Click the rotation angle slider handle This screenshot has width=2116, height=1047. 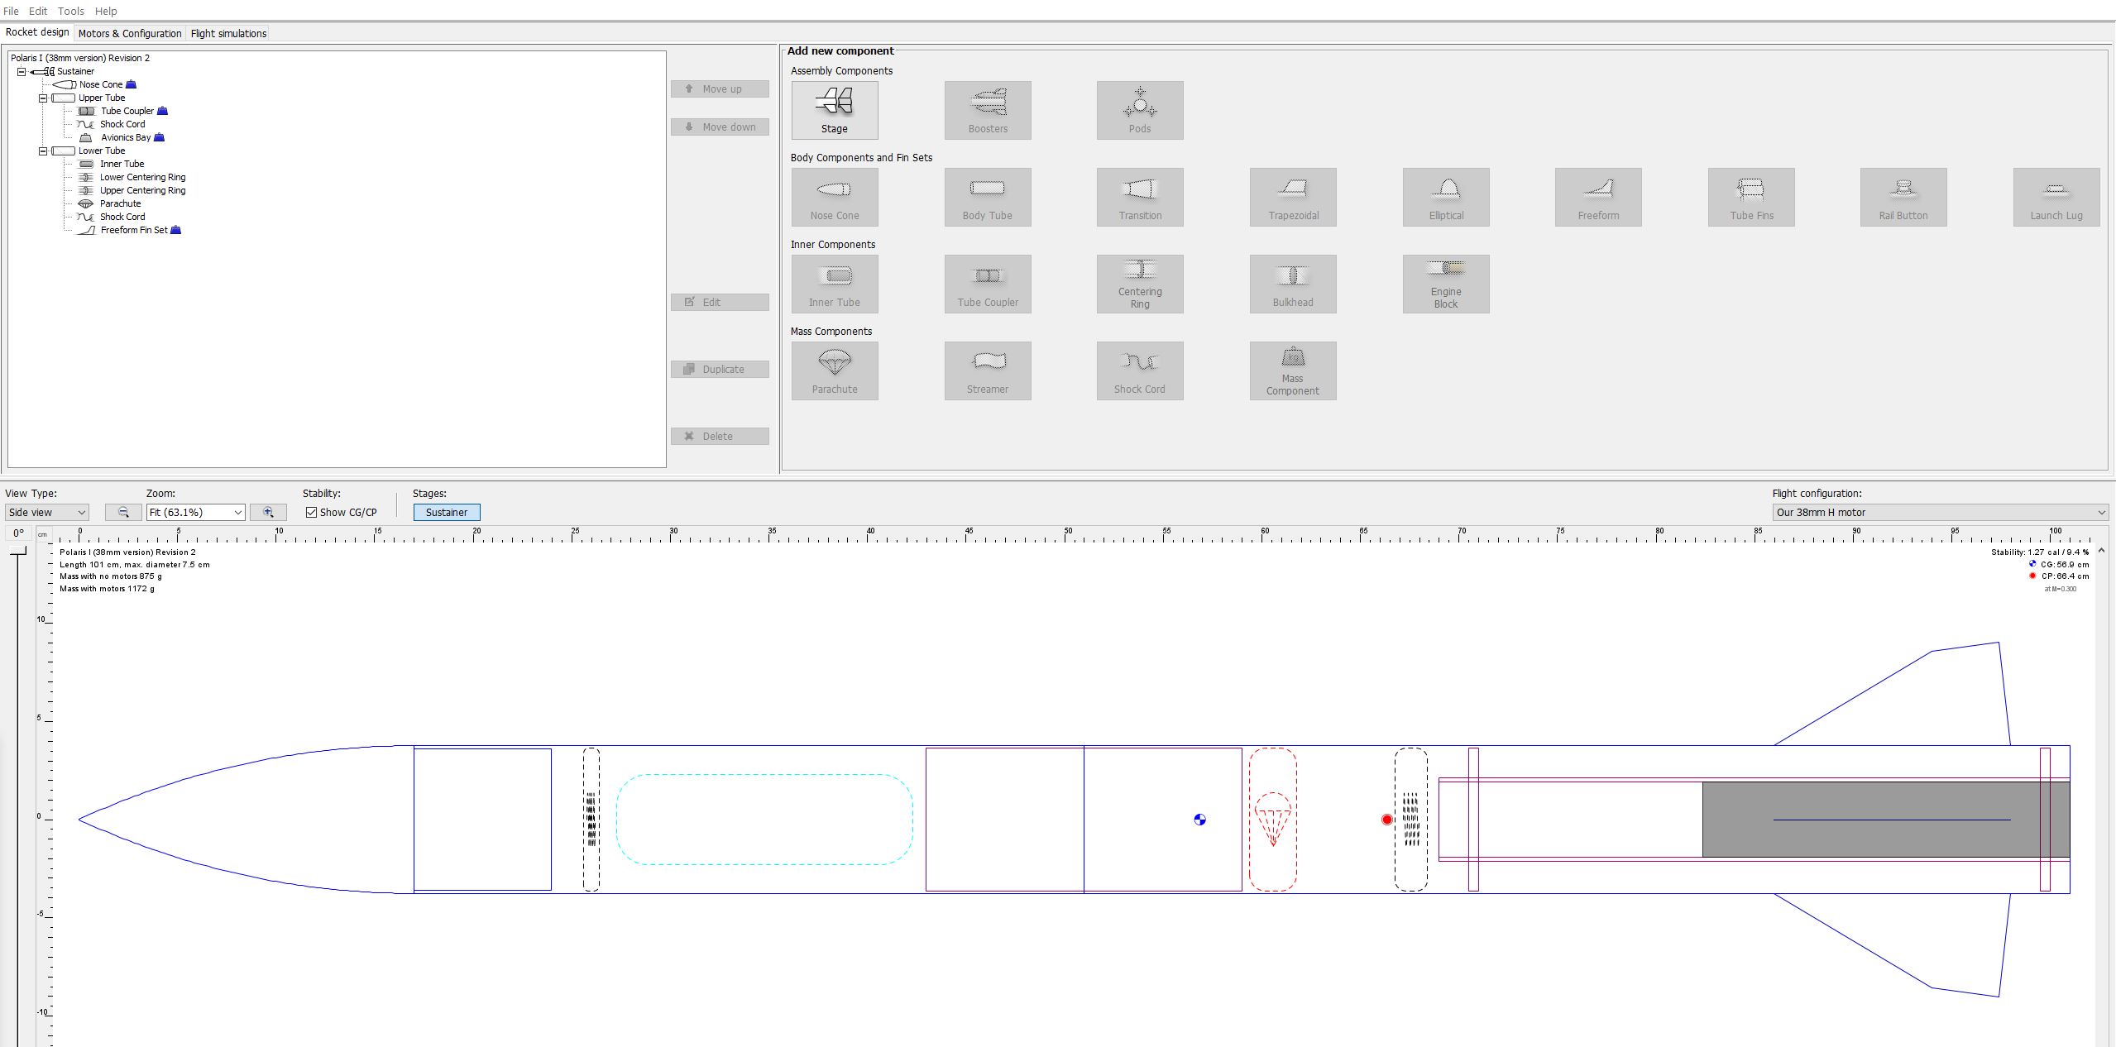point(18,551)
